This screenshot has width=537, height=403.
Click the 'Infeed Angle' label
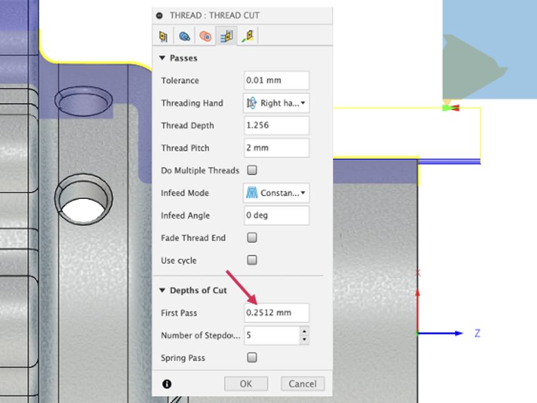(185, 215)
